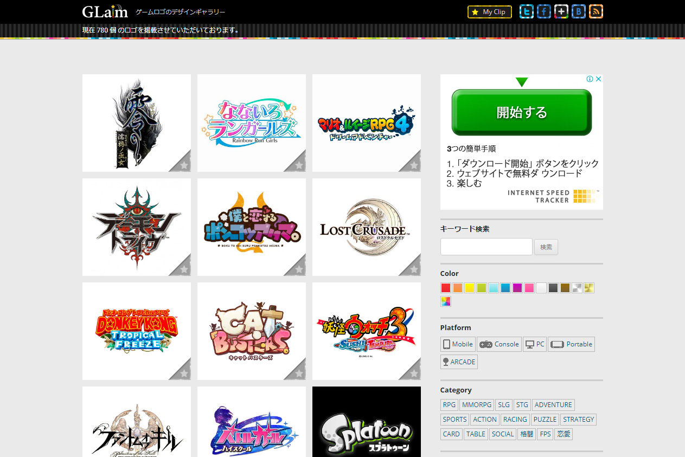Choose the MMORPG category tag

click(477, 404)
